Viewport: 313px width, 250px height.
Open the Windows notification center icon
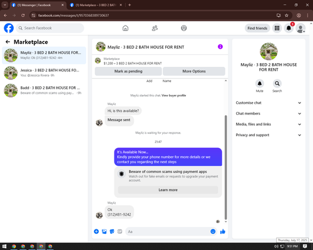305,246
